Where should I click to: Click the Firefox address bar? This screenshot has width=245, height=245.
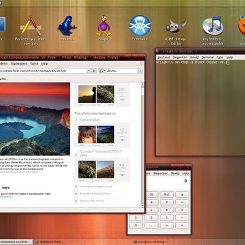point(43,70)
